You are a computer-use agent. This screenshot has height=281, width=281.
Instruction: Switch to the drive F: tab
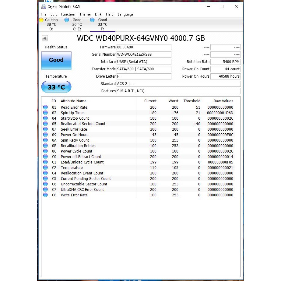tap(102, 24)
